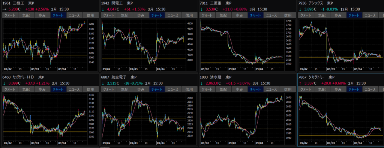The image size is (384, 148).
Task: Select チャート tab in 三菱重 panel
Action: tap(256, 15)
